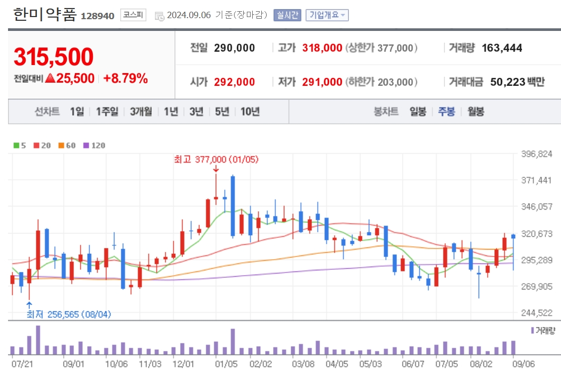Click the purple 120 moving average legend
This screenshot has width=561, height=377.
pyautogui.click(x=94, y=145)
